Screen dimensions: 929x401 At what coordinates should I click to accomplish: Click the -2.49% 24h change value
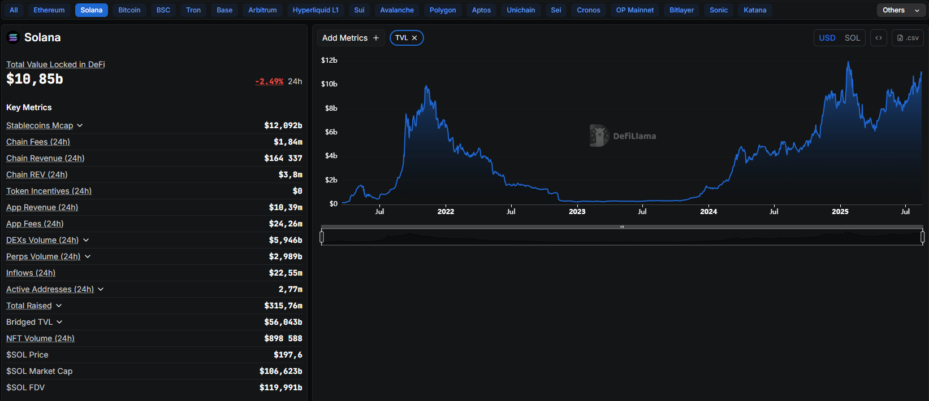click(x=269, y=81)
